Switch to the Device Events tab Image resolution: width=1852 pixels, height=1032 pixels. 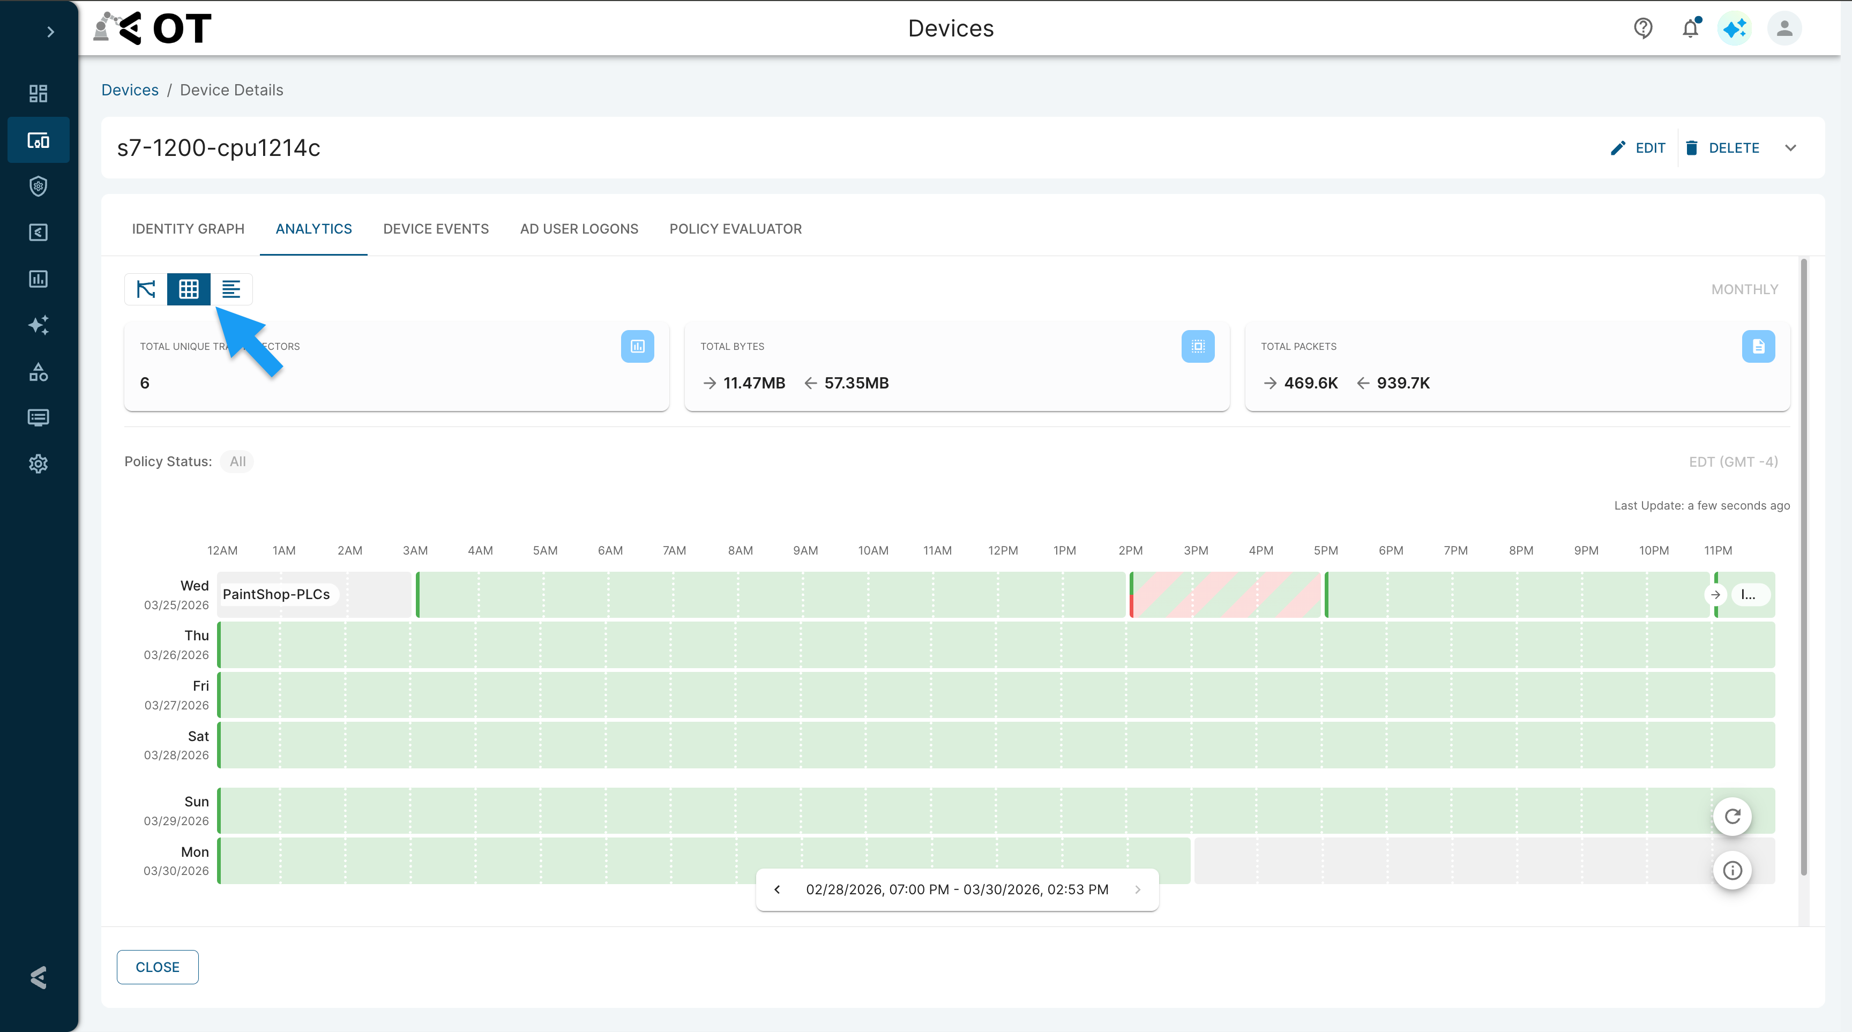[x=436, y=229]
